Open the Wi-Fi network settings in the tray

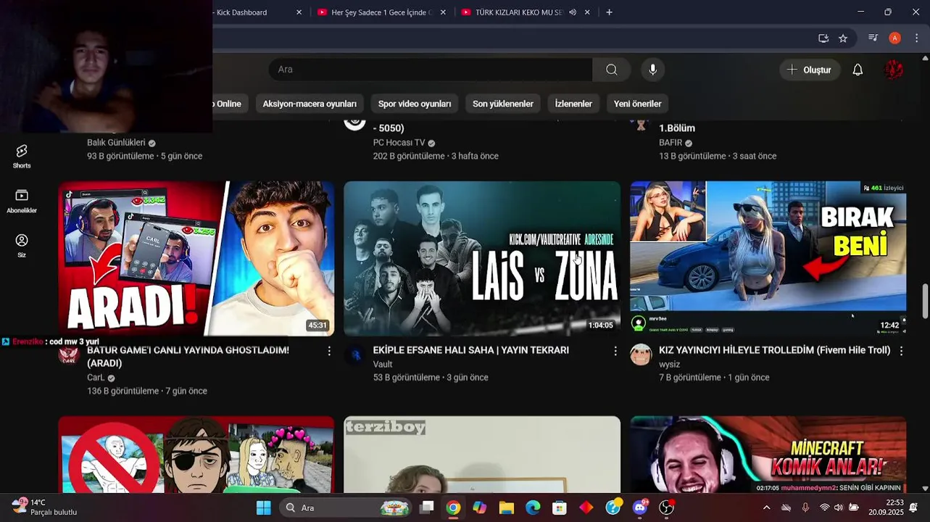(824, 507)
